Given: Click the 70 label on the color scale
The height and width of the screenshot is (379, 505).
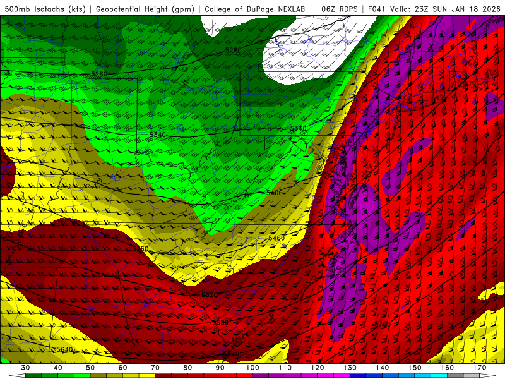Looking at the screenshot, I should pyautogui.click(x=155, y=368).
